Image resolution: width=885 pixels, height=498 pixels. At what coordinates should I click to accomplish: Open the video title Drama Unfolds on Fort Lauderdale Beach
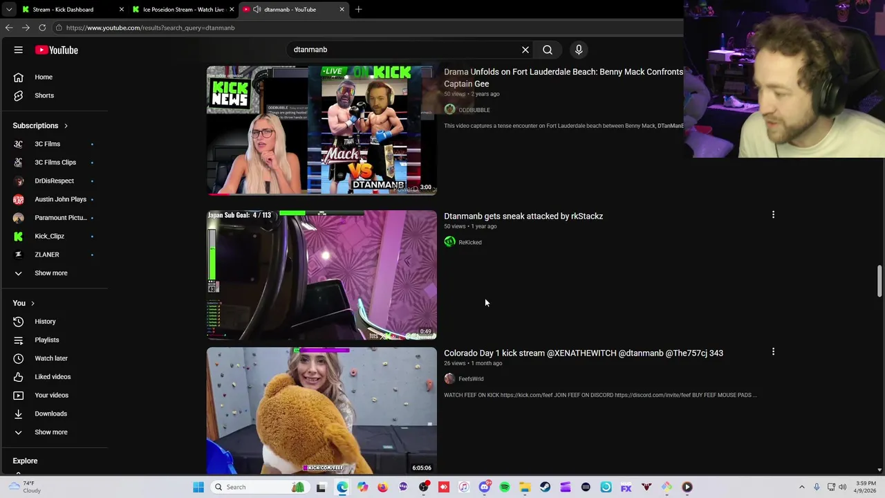point(563,77)
